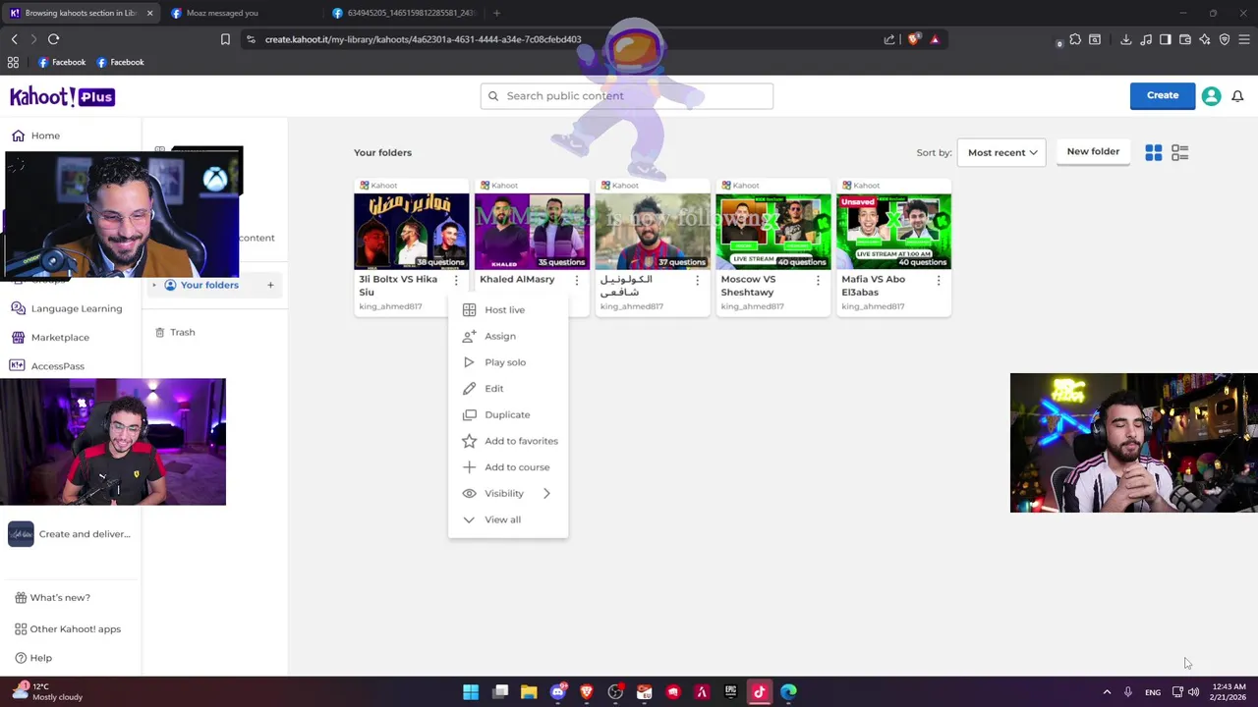Open the notifications bell

(x=1237, y=96)
